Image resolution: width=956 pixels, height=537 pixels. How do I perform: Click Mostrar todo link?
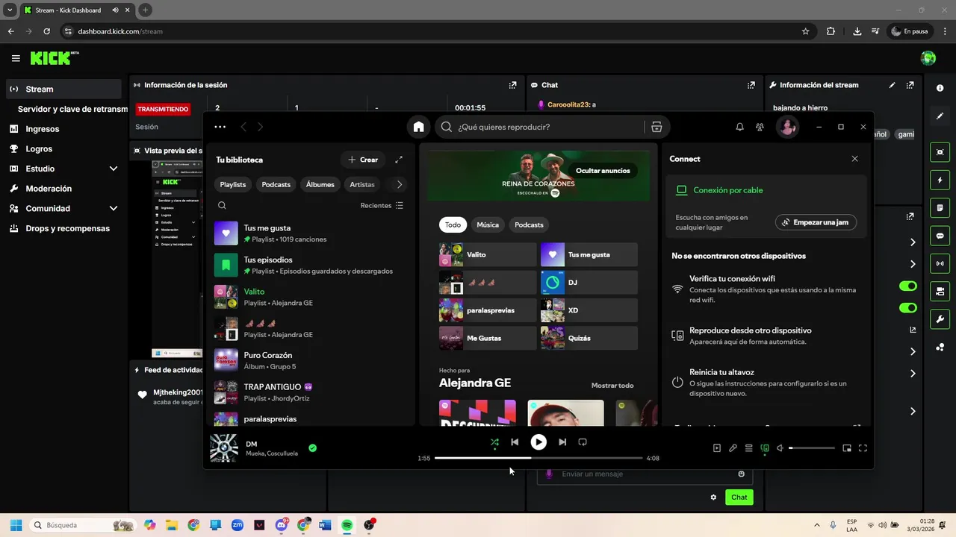[612, 386]
